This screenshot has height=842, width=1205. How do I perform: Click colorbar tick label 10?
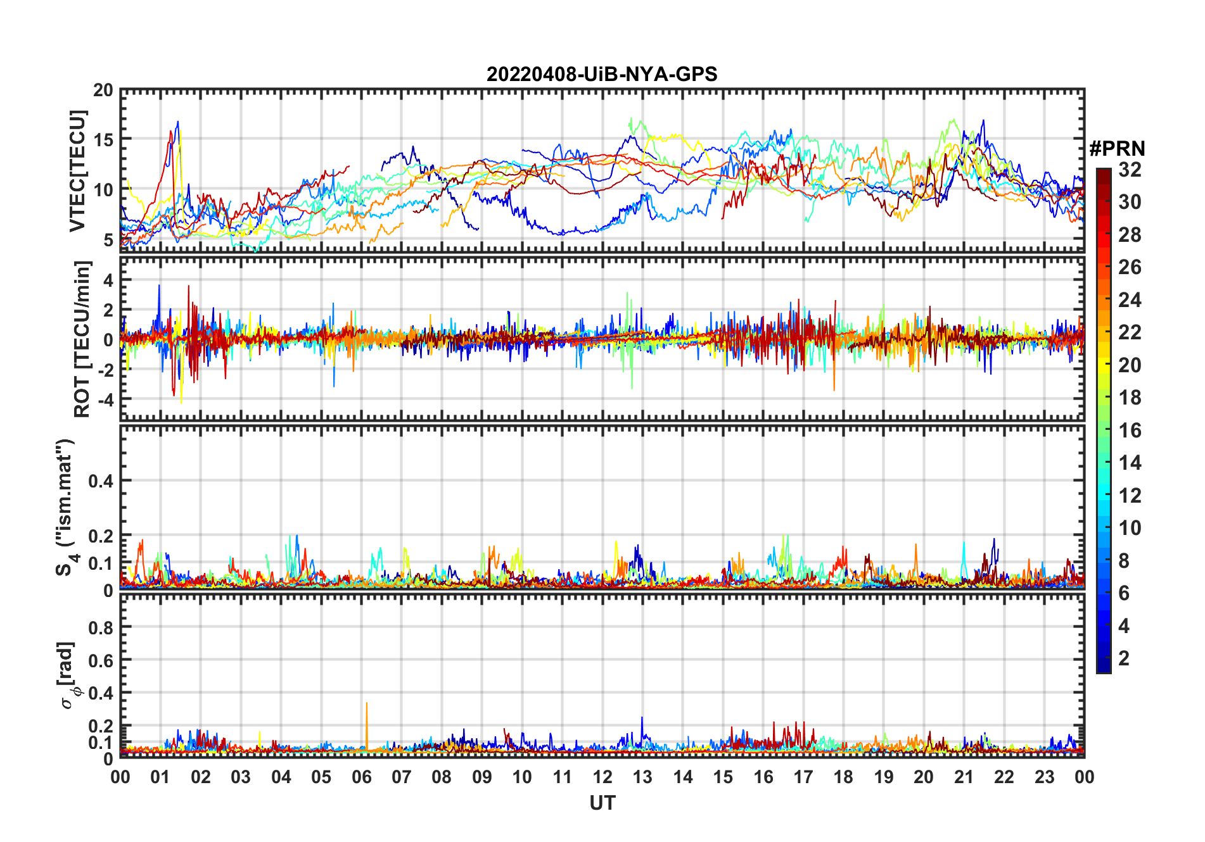point(1130,528)
